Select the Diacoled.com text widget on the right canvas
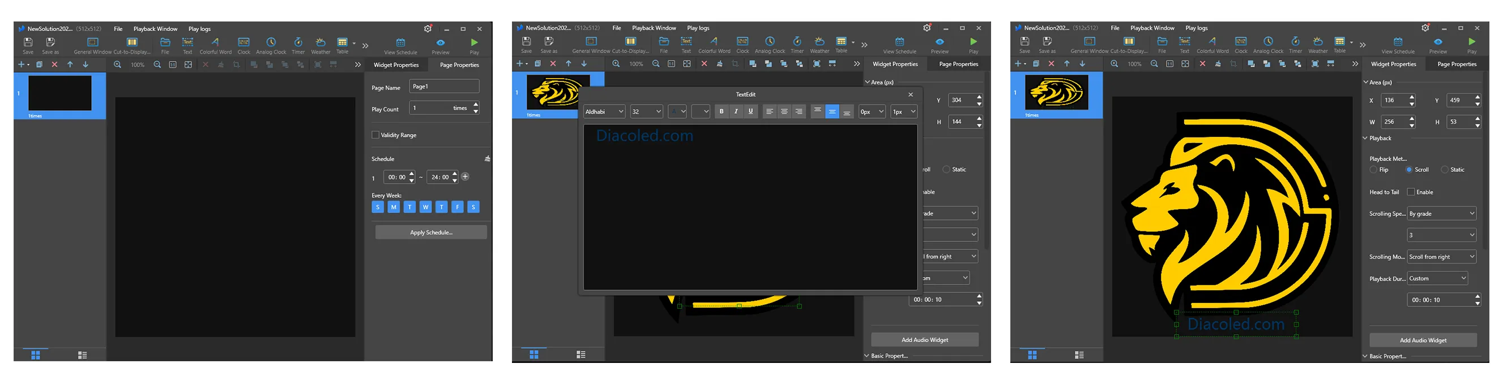Screen dimensions: 1503x385 pyautogui.click(x=1236, y=324)
